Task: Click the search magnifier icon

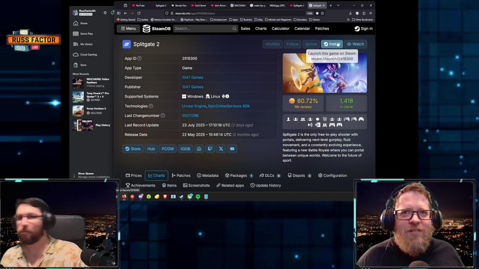Action: [x=235, y=28]
